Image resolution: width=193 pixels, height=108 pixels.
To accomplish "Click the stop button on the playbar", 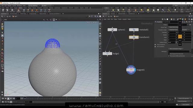I will coord(8,98).
